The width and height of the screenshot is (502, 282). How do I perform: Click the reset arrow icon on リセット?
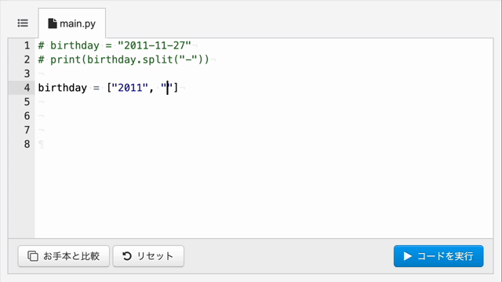click(x=127, y=256)
